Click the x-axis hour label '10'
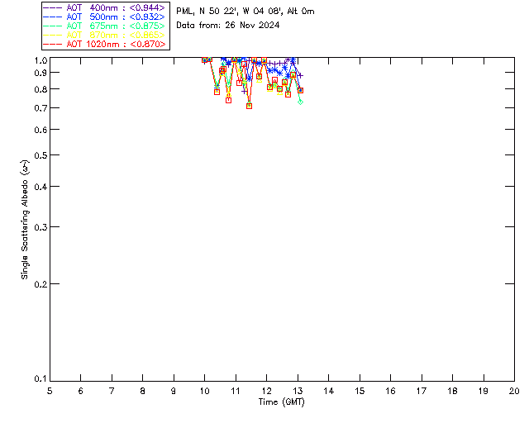The width and height of the screenshot is (529, 423). 204,391
